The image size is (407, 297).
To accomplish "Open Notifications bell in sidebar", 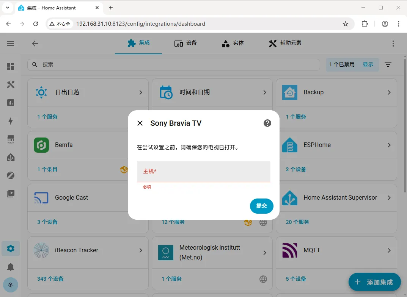I will (x=11, y=267).
